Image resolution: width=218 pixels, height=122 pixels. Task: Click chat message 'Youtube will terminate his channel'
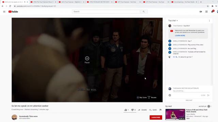(189, 53)
